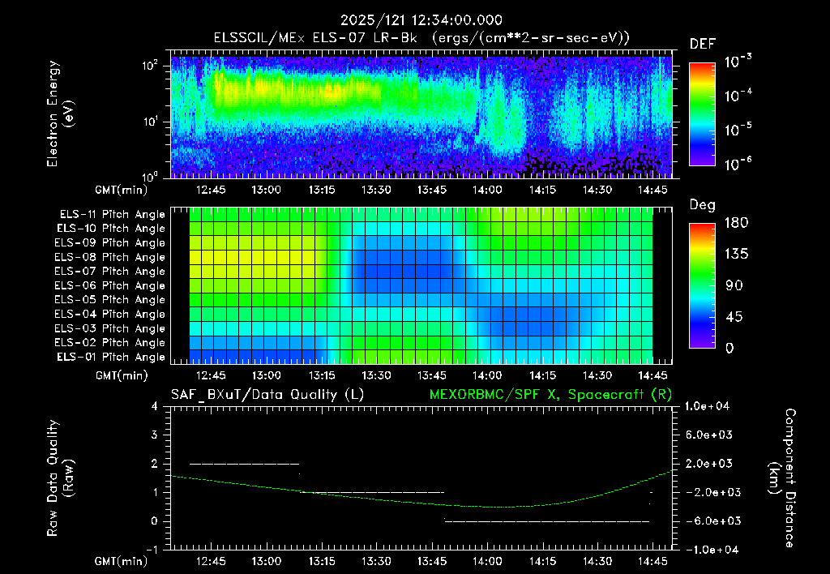This screenshot has width=830, height=574.
Task: Click the DEF legend title
Action: (703, 45)
